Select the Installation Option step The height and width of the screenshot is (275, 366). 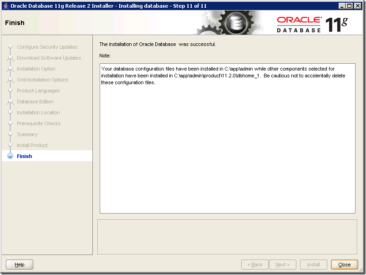(x=36, y=69)
